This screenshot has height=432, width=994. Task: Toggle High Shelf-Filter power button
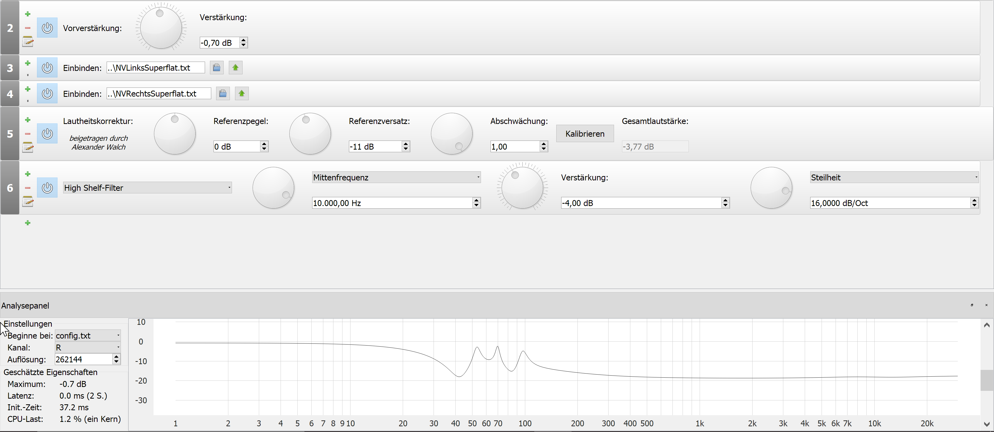(47, 188)
